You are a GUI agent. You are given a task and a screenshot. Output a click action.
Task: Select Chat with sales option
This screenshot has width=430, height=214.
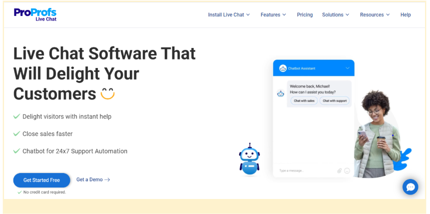(x=304, y=101)
